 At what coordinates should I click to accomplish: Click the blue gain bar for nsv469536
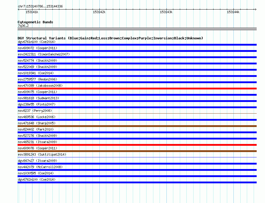point(137,120)
